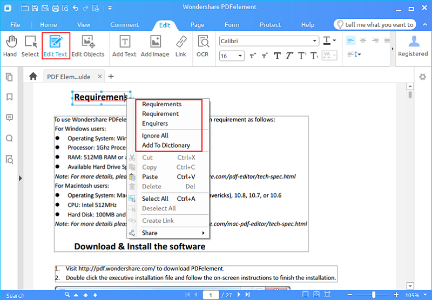This screenshot has width=432, height=300.
Task: Select the Hand tool
Action: (x=10, y=46)
